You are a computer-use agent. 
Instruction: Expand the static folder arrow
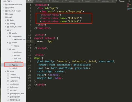(6, 71)
